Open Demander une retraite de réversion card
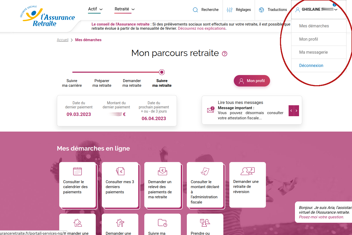The height and width of the screenshot is (235, 352). [248, 185]
